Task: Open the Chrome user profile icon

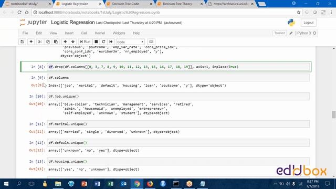Action: pyautogui.click(x=294, y=4)
